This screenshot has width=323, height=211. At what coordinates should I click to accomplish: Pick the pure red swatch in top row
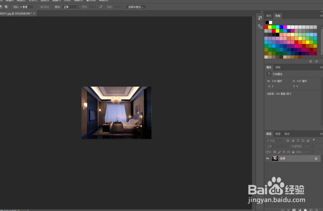266,27
